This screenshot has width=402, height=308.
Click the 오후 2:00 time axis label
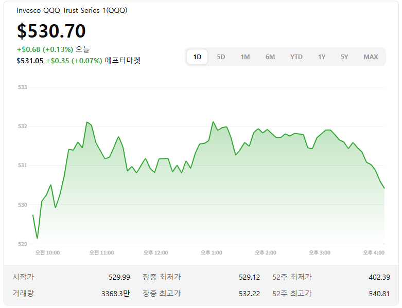point(266,252)
